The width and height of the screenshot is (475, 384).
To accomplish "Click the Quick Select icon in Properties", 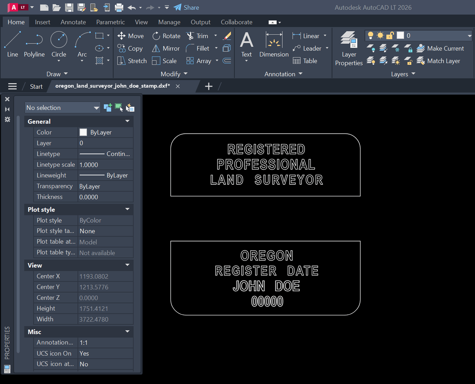I will pos(130,108).
